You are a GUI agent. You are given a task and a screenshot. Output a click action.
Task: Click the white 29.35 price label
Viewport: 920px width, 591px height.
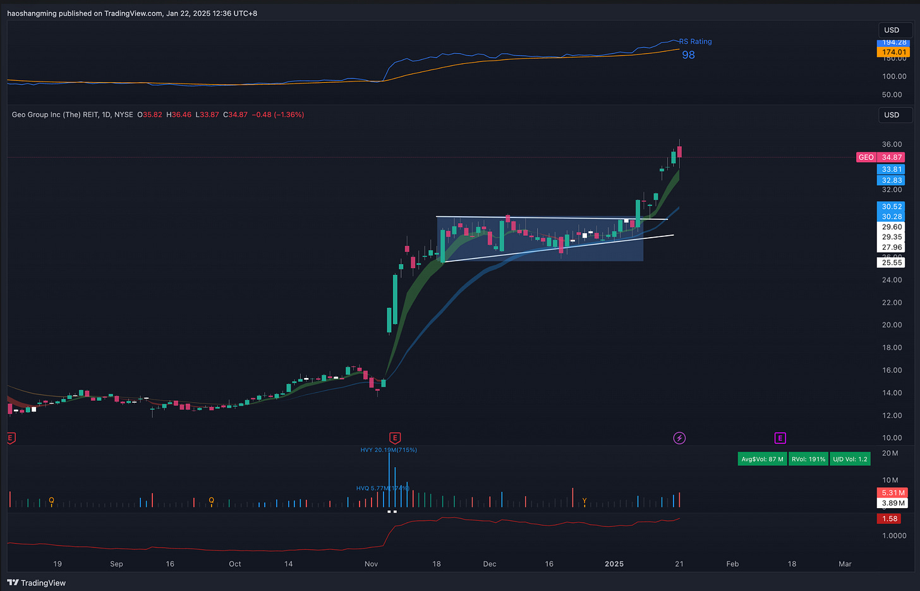coord(892,237)
